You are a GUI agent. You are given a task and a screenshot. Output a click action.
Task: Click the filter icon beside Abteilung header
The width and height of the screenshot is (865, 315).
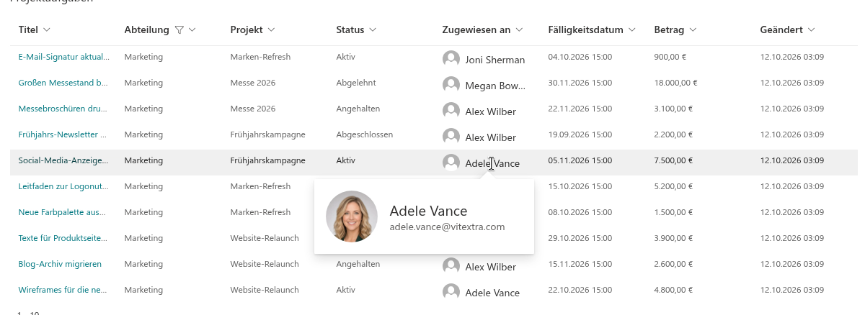pyautogui.click(x=179, y=29)
